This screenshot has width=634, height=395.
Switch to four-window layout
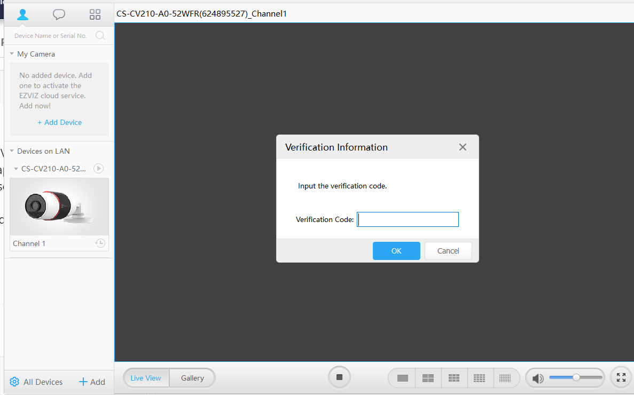[x=428, y=378]
